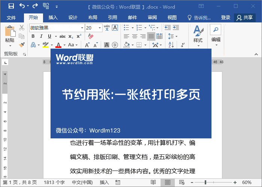Expand the font size dropdown showing 20

tap(100, 28)
